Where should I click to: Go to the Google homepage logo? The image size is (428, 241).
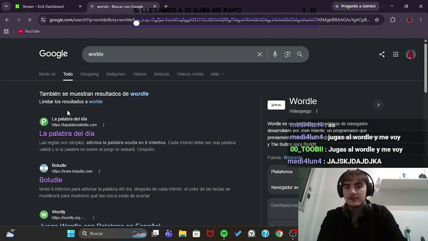click(53, 54)
